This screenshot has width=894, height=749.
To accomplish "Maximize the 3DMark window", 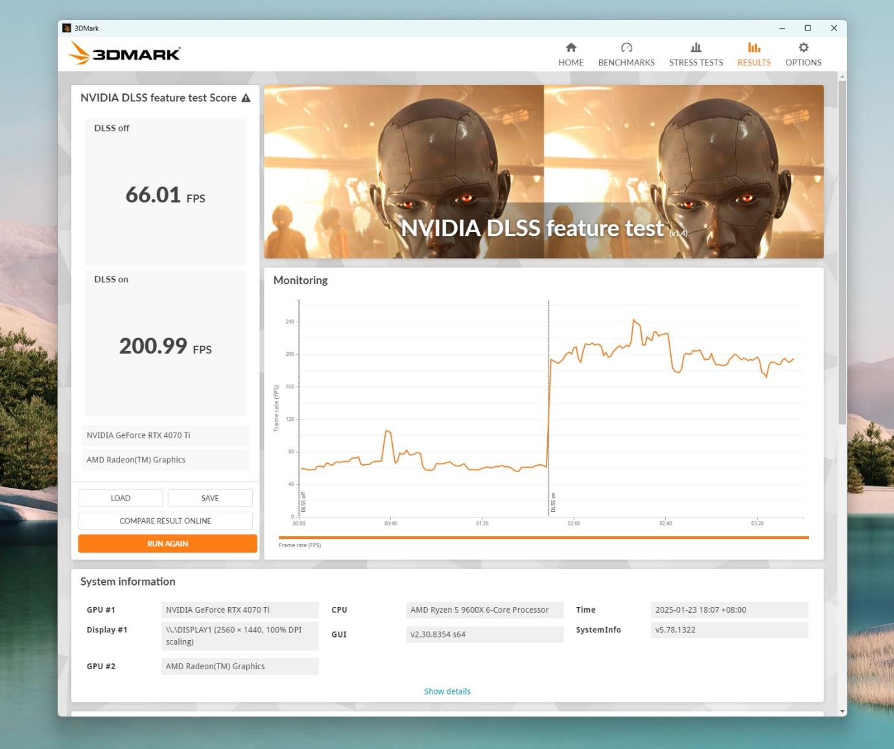I will coord(808,28).
